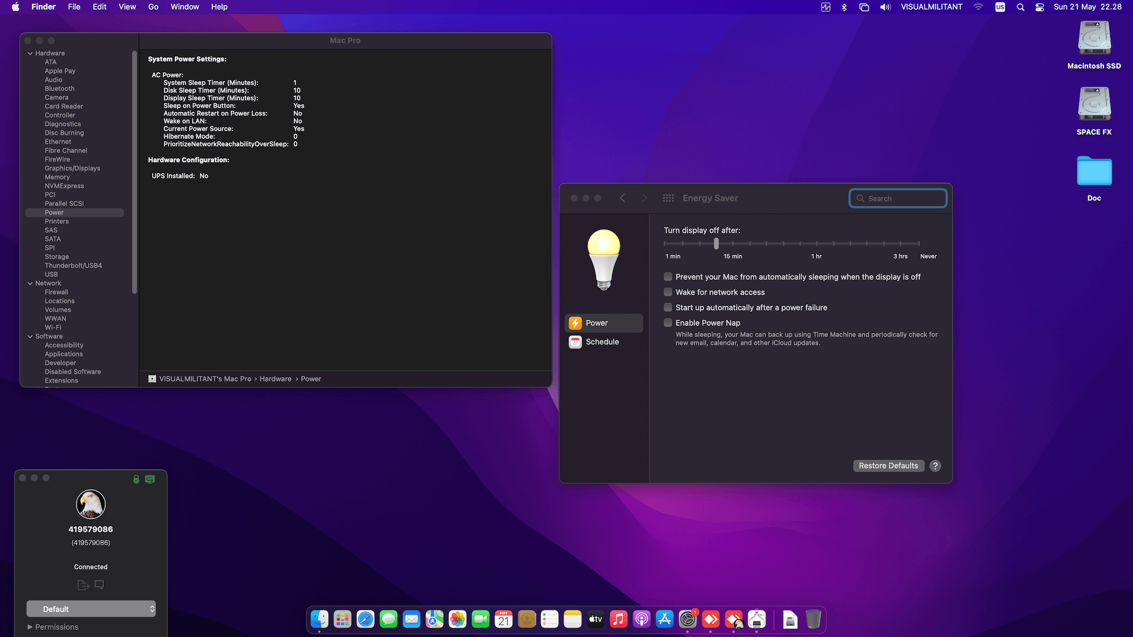Screen dimensions: 1133x637
Task: Open Launchpad from the Dock
Action: pyautogui.click(x=342, y=619)
